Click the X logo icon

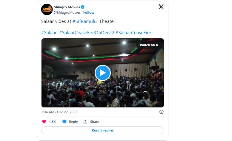tap(161, 7)
